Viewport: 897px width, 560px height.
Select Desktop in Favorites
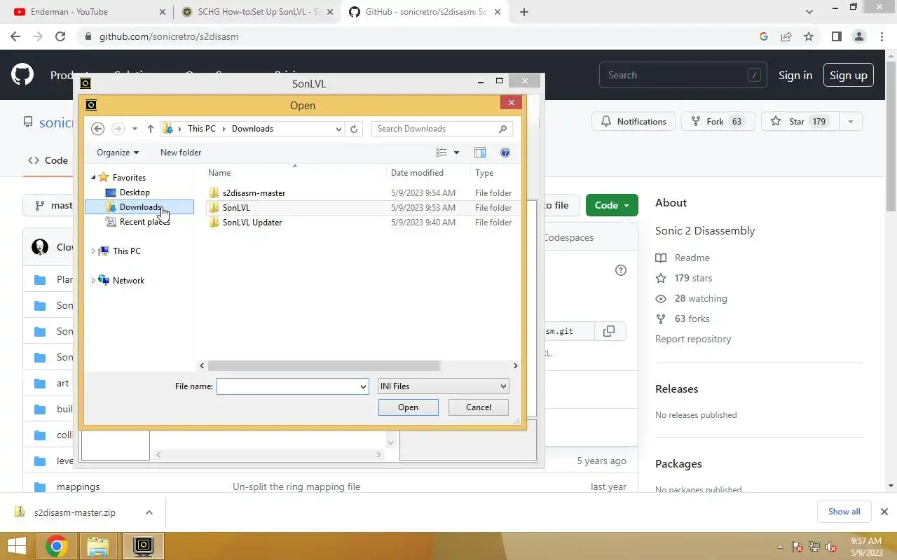click(x=135, y=192)
